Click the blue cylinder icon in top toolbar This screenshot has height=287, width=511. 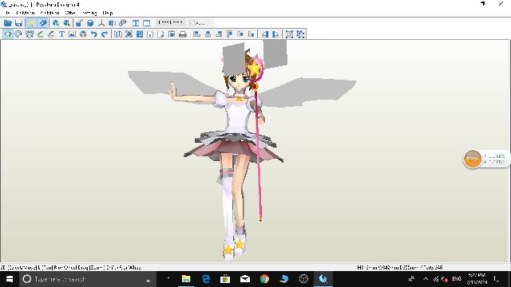(x=90, y=23)
